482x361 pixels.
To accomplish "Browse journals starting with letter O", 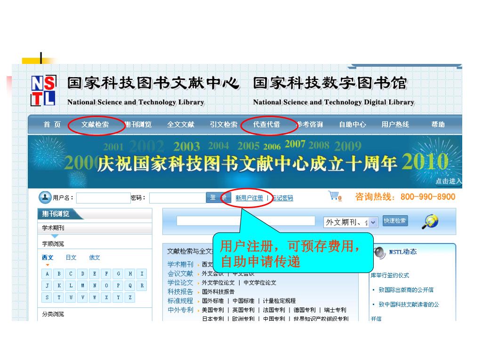I will click(106, 285).
